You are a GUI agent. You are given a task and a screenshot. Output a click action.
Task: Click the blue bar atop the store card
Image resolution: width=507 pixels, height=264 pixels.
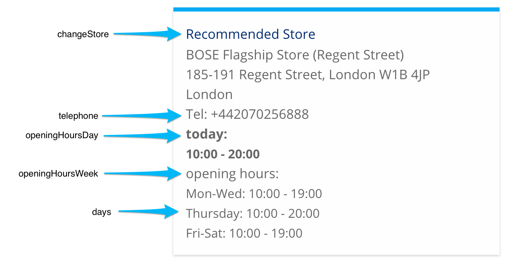coord(336,8)
